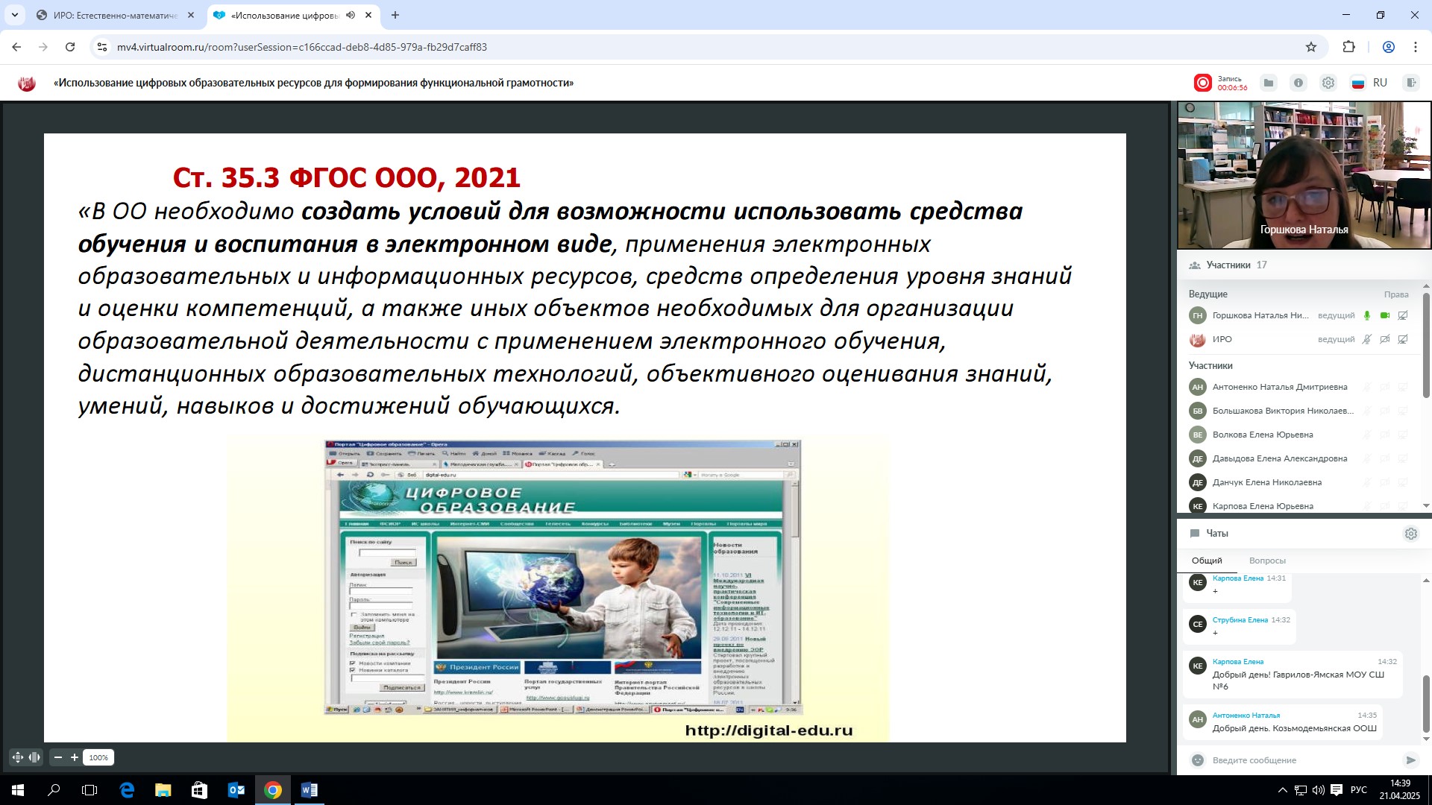Open Chrome extensions puzzle icon
Image resolution: width=1432 pixels, height=805 pixels.
coord(1349,47)
